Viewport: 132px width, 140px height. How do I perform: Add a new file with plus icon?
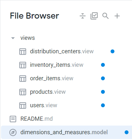pos(117,16)
